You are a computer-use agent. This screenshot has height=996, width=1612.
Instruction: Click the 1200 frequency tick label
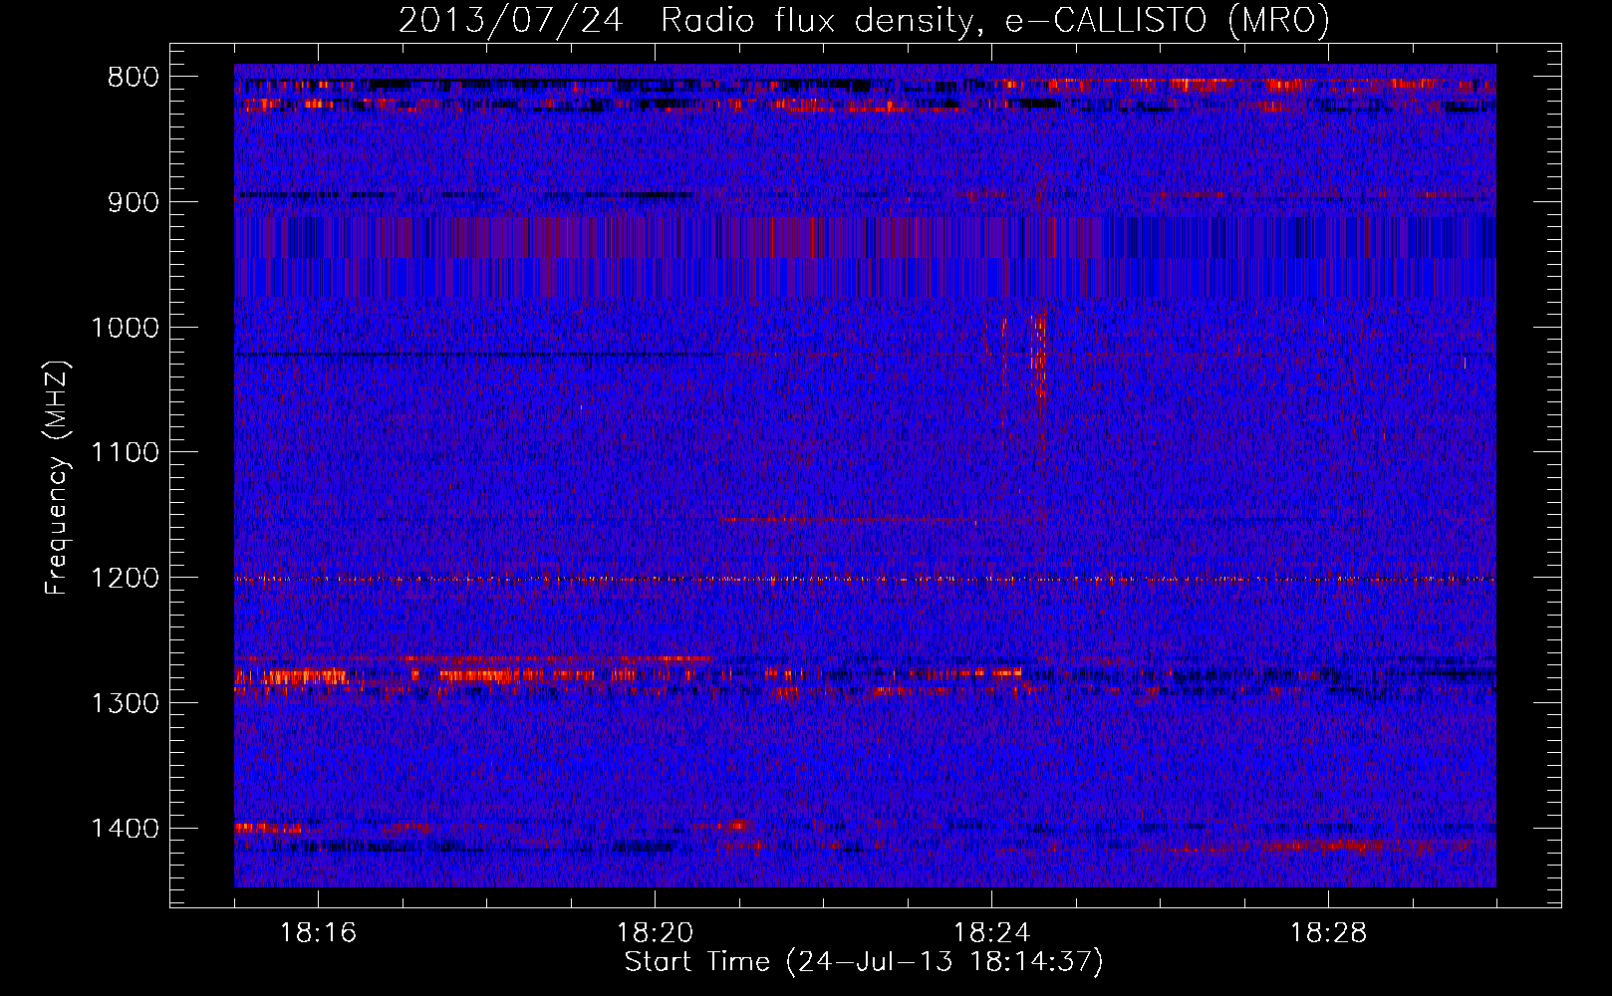tap(125, 579)
